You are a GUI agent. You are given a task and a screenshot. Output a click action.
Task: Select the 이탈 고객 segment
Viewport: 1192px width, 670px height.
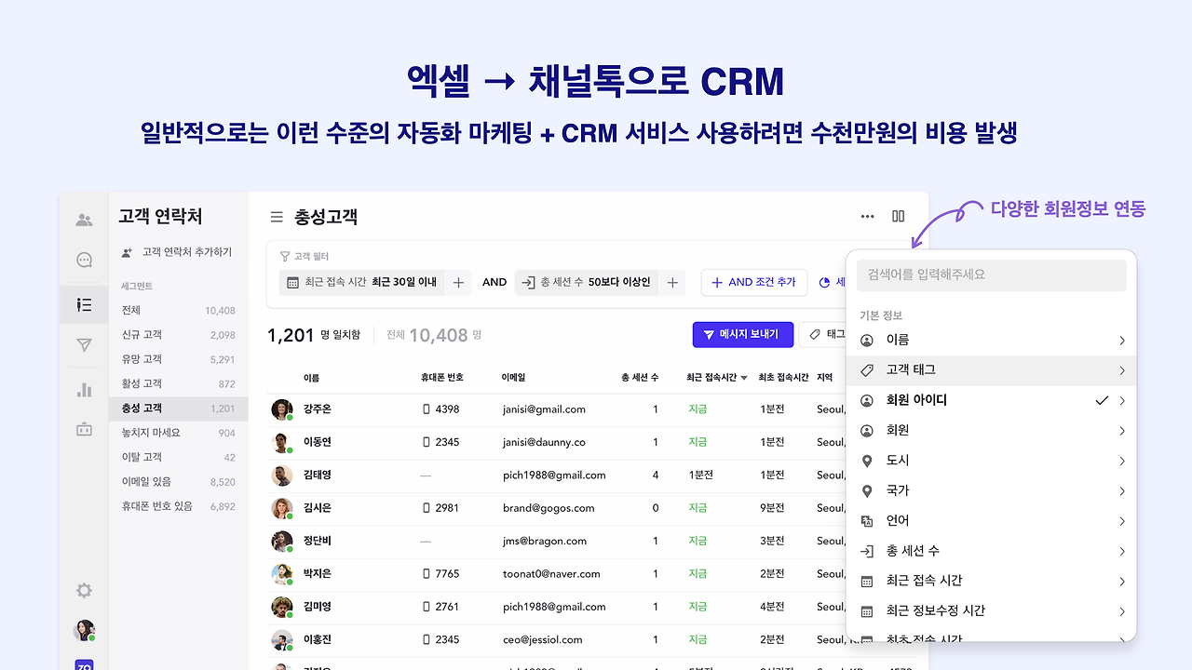[178, 457]
